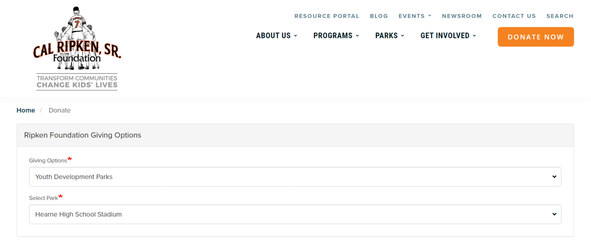Click the arrow on Select Park dropdown
The height and width of the screenshot is (241, 591).
[554, 214]
